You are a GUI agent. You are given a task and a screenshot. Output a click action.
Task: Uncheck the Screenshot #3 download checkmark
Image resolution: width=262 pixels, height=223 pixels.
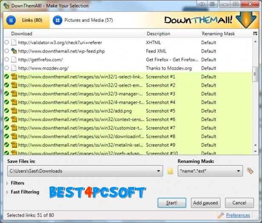point(6,93)
